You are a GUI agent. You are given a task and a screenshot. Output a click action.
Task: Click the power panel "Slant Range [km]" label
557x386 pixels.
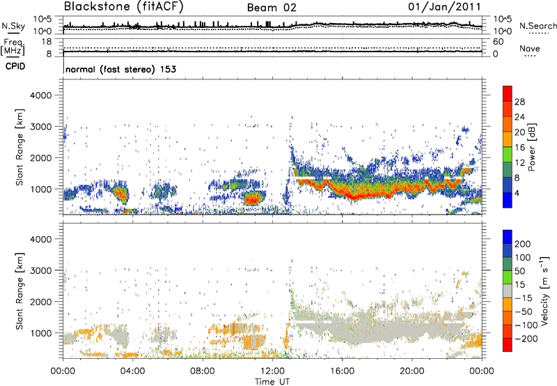(19, 148)
